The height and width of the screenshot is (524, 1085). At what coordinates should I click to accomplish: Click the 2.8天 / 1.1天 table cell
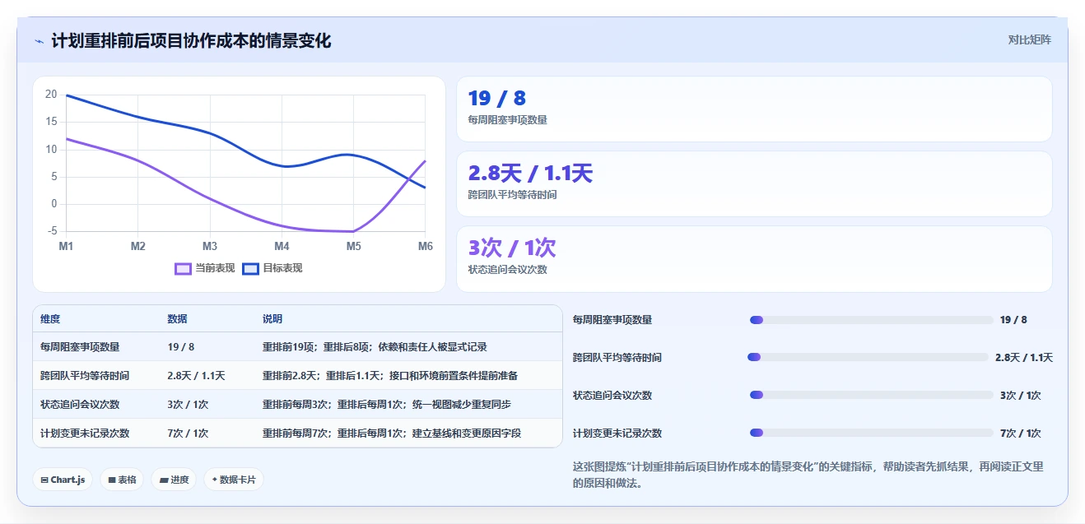196,376
